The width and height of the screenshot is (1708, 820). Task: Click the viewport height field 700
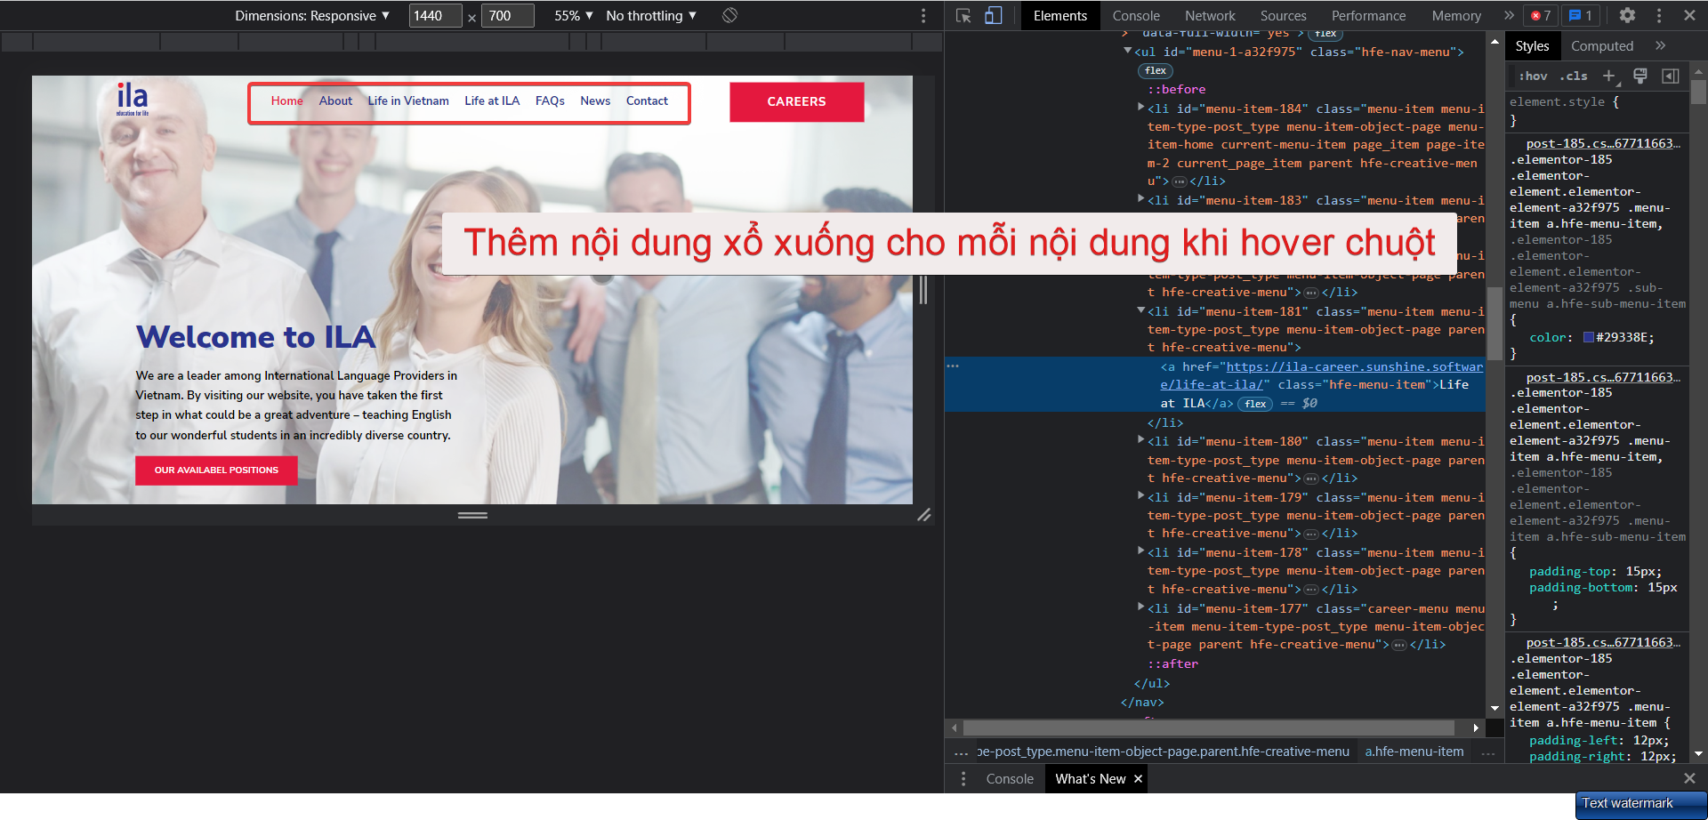coord(507,15)
